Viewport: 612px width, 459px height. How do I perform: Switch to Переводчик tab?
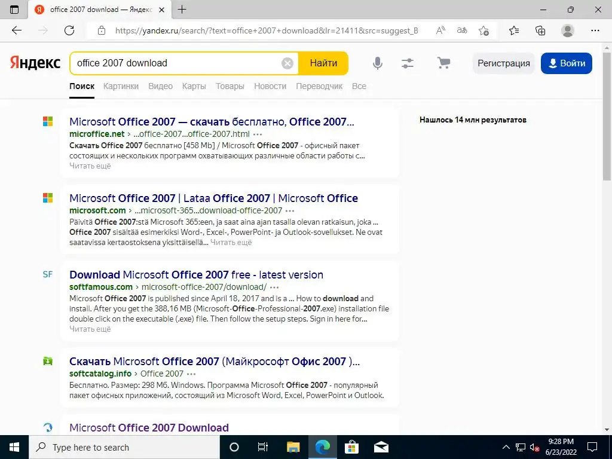pos(319,86)
